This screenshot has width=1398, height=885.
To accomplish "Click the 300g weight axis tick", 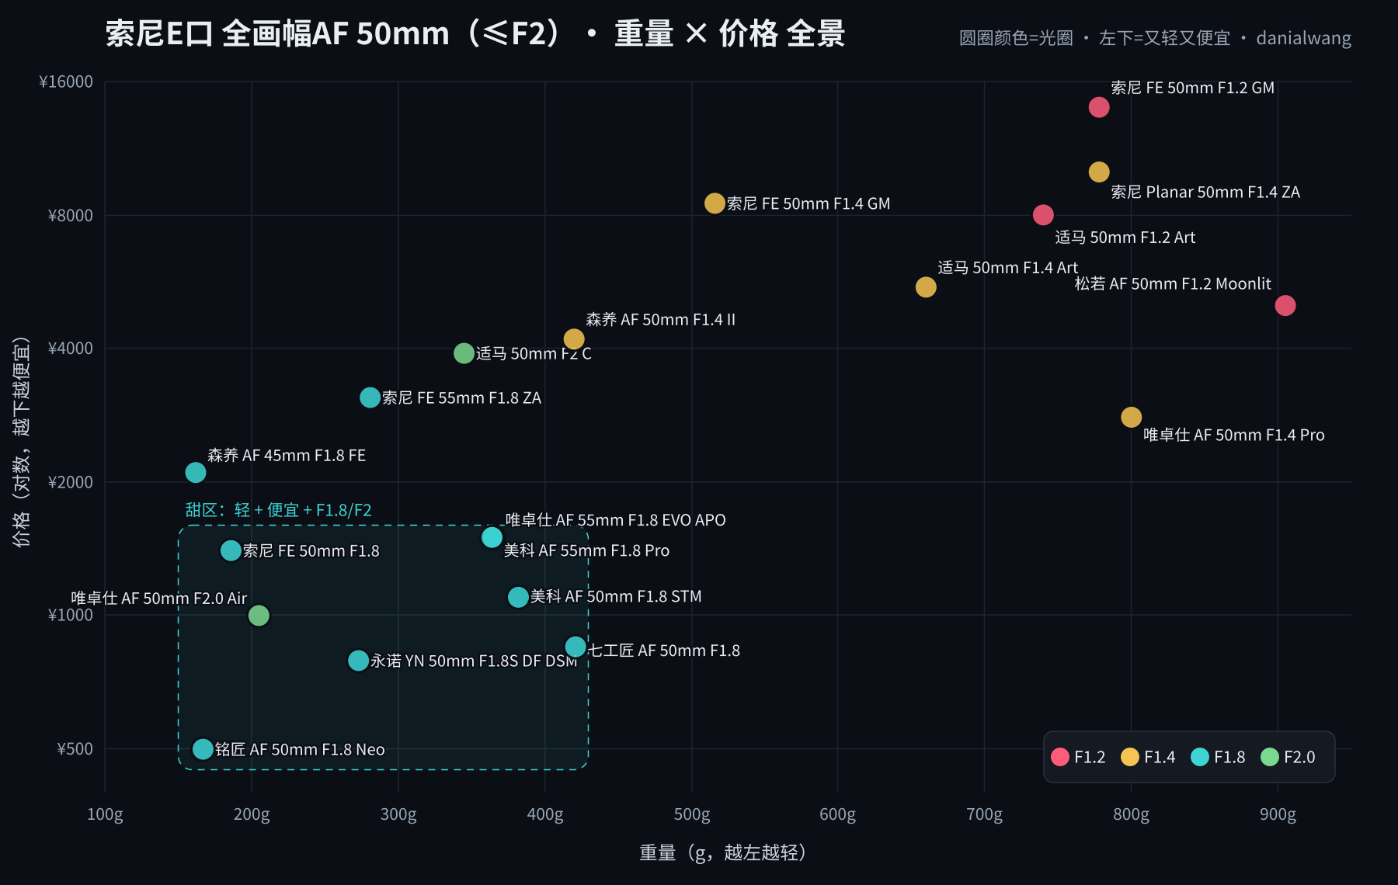I will (398, 814).
